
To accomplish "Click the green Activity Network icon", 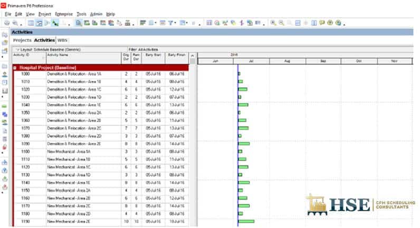I will [x=55, y=23].
